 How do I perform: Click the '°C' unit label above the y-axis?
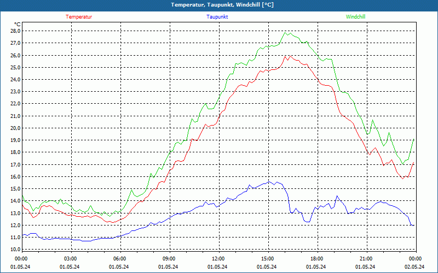click(x=17, y=25)
